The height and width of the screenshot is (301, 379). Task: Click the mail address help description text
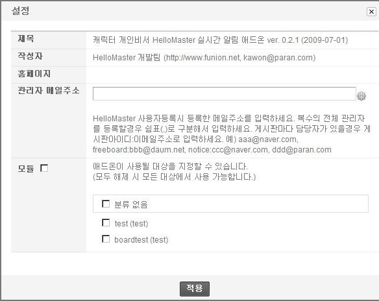pos(232,134)
